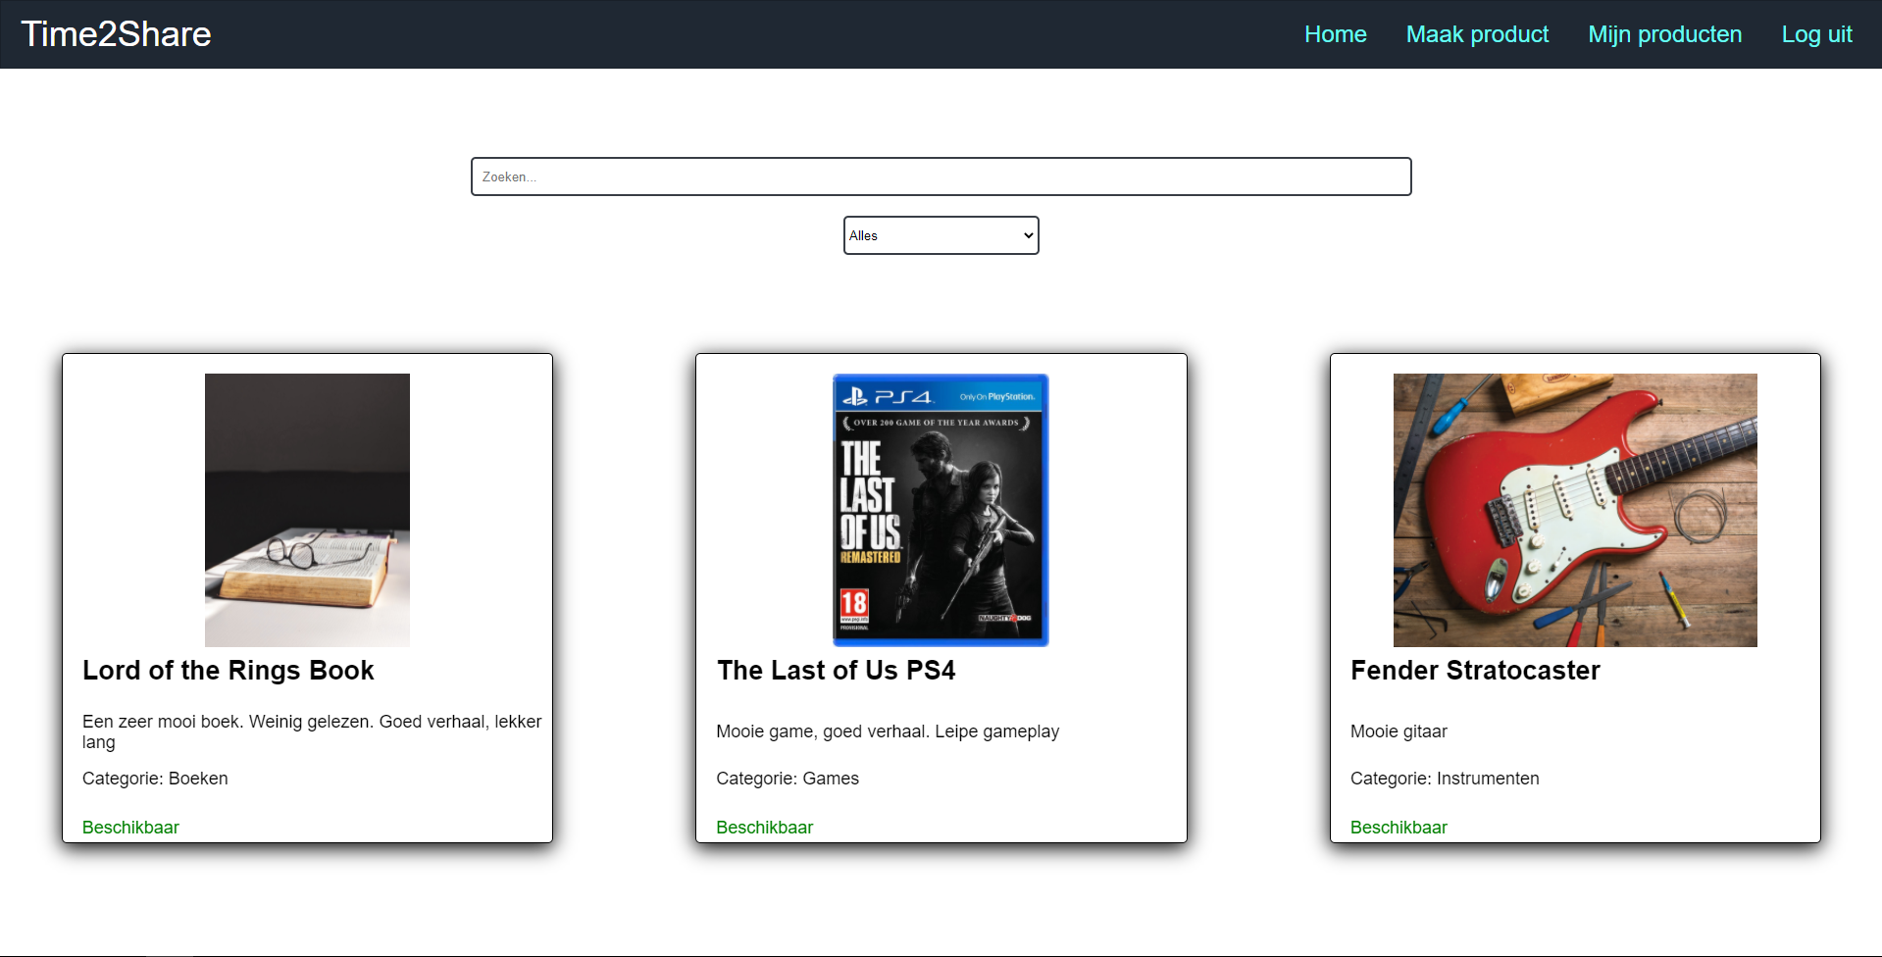The width and height of the screenshot is (1882, 957).
Task: Click the red Fender Stratocaster guitar image
Action: point(1575,510)
